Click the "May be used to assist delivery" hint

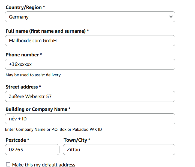pyautogui.click(x=33, y=75)
